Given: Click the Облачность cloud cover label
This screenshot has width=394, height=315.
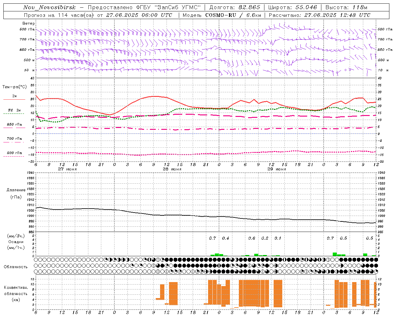Looking at the screenshot, I should click(x=16, y=267).
